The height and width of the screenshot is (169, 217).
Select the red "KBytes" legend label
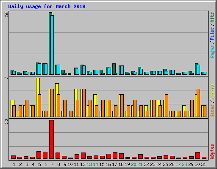click(x=212, y=152)
